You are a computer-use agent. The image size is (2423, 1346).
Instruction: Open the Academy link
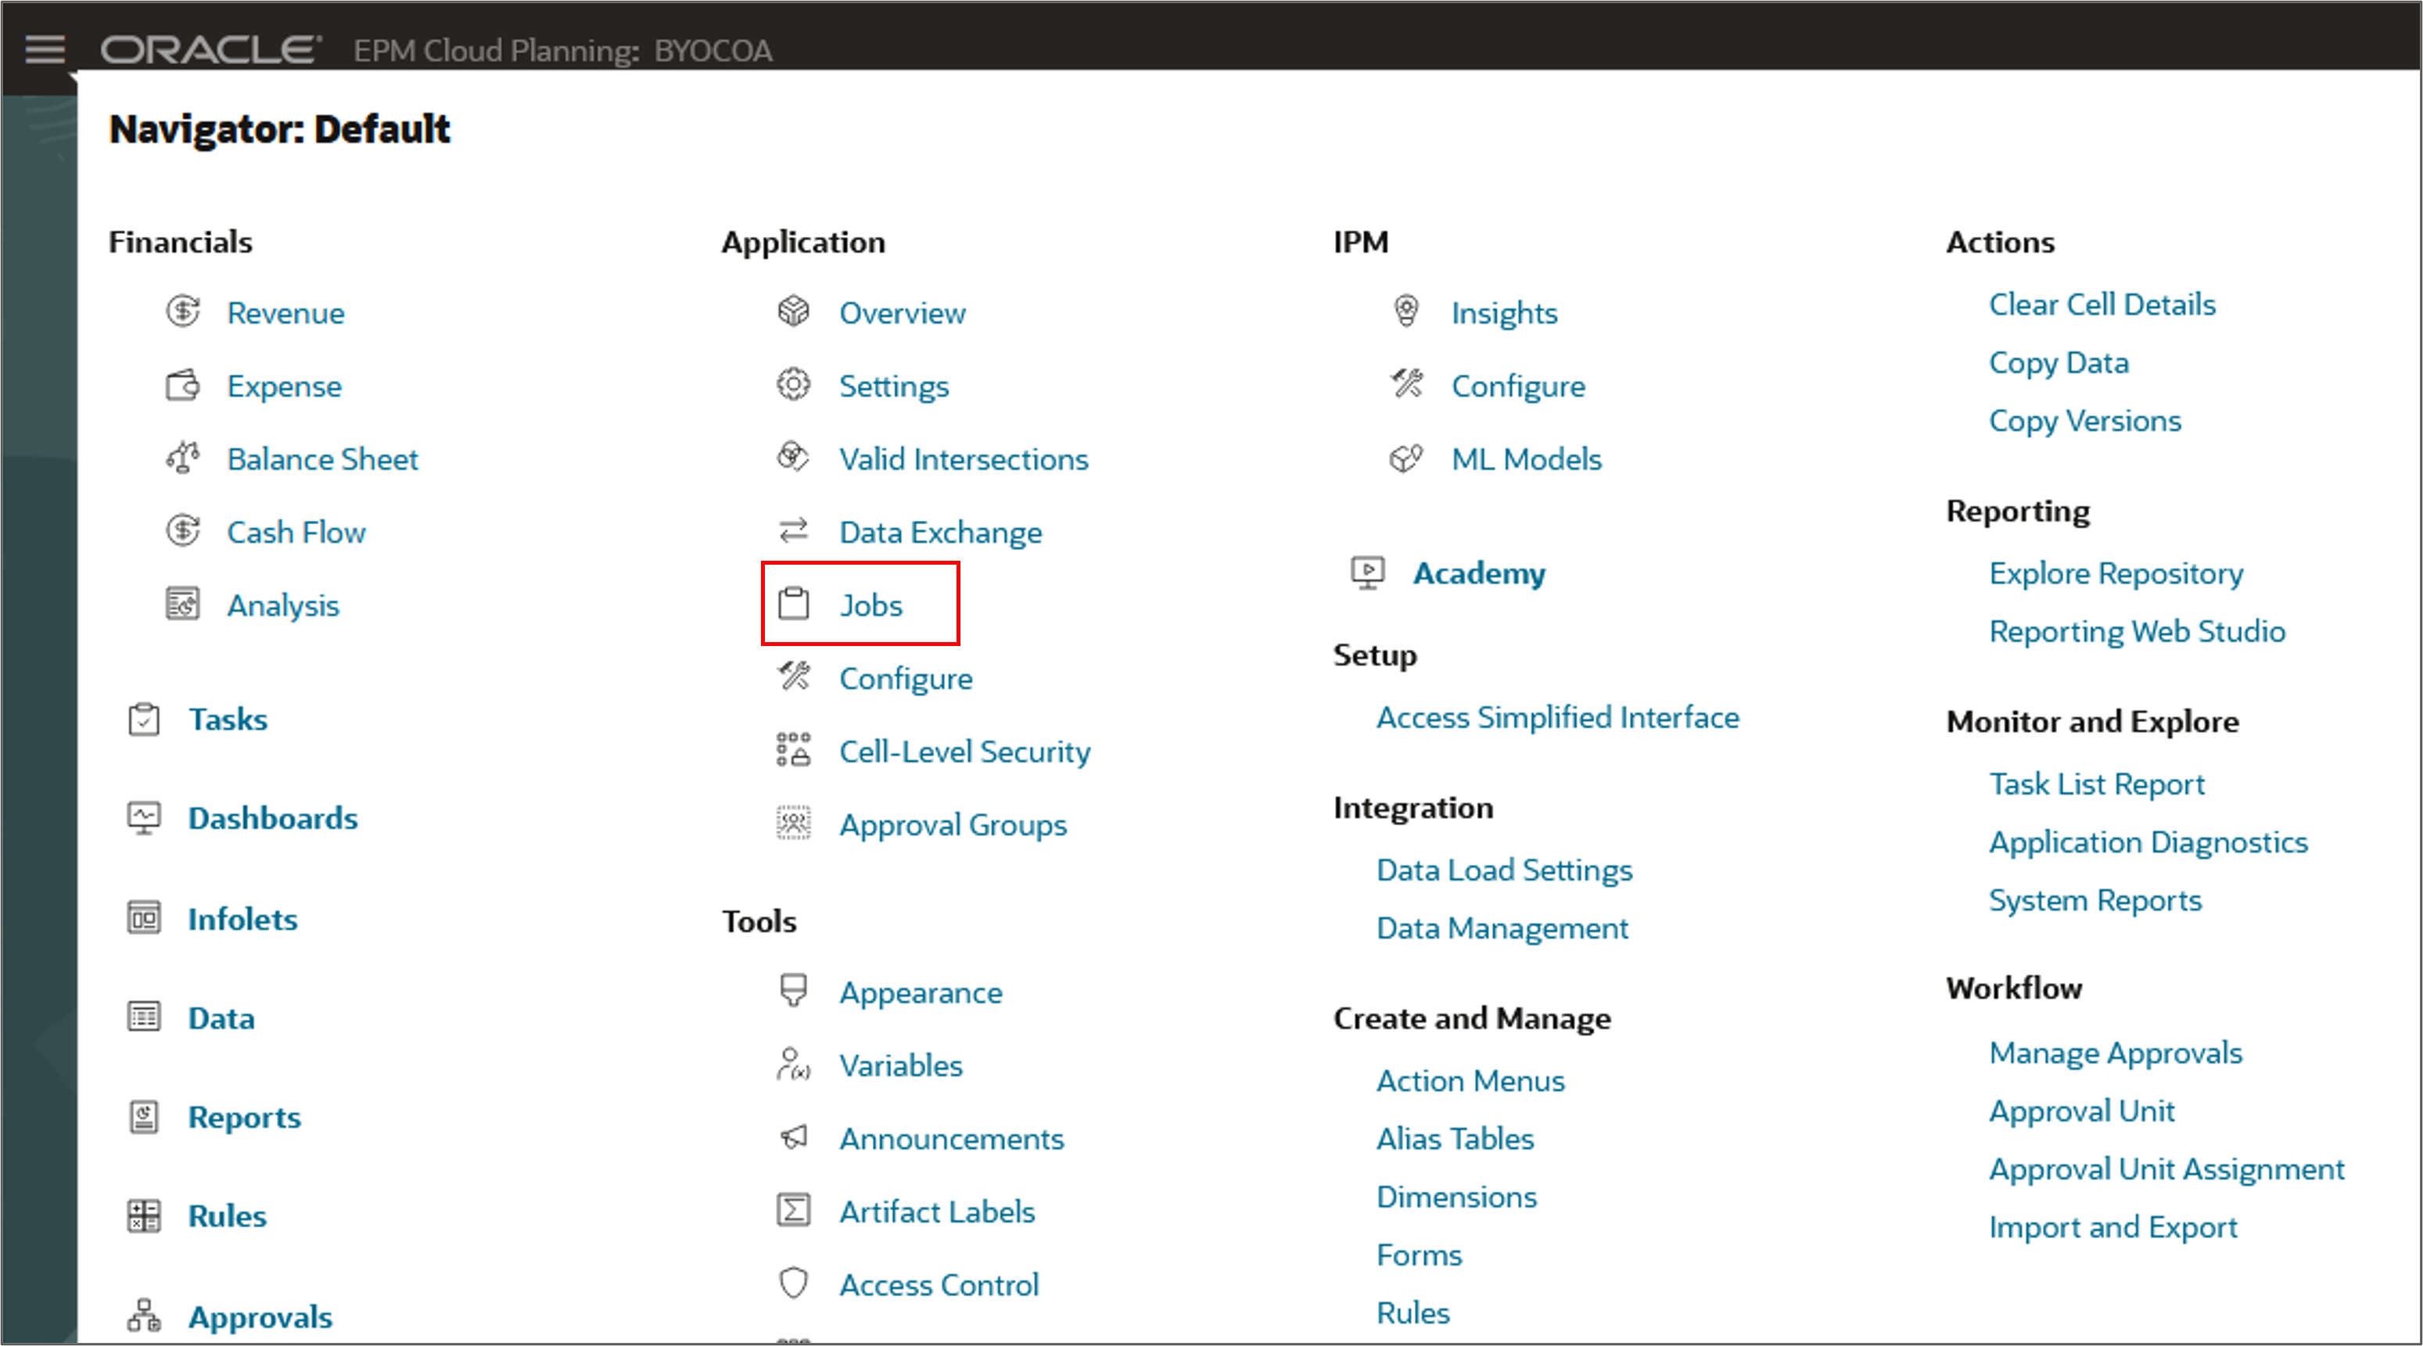click(x=1479, y=574)
